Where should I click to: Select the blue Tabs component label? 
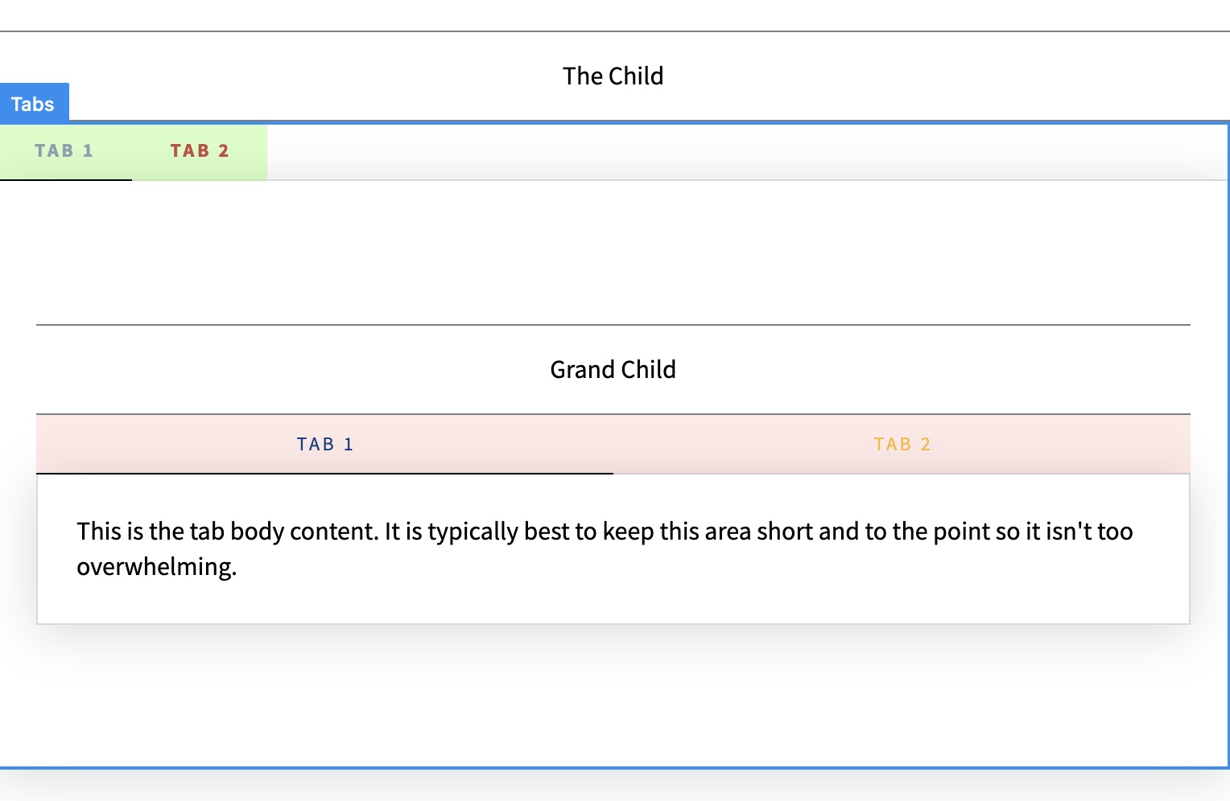coord(34,104)
